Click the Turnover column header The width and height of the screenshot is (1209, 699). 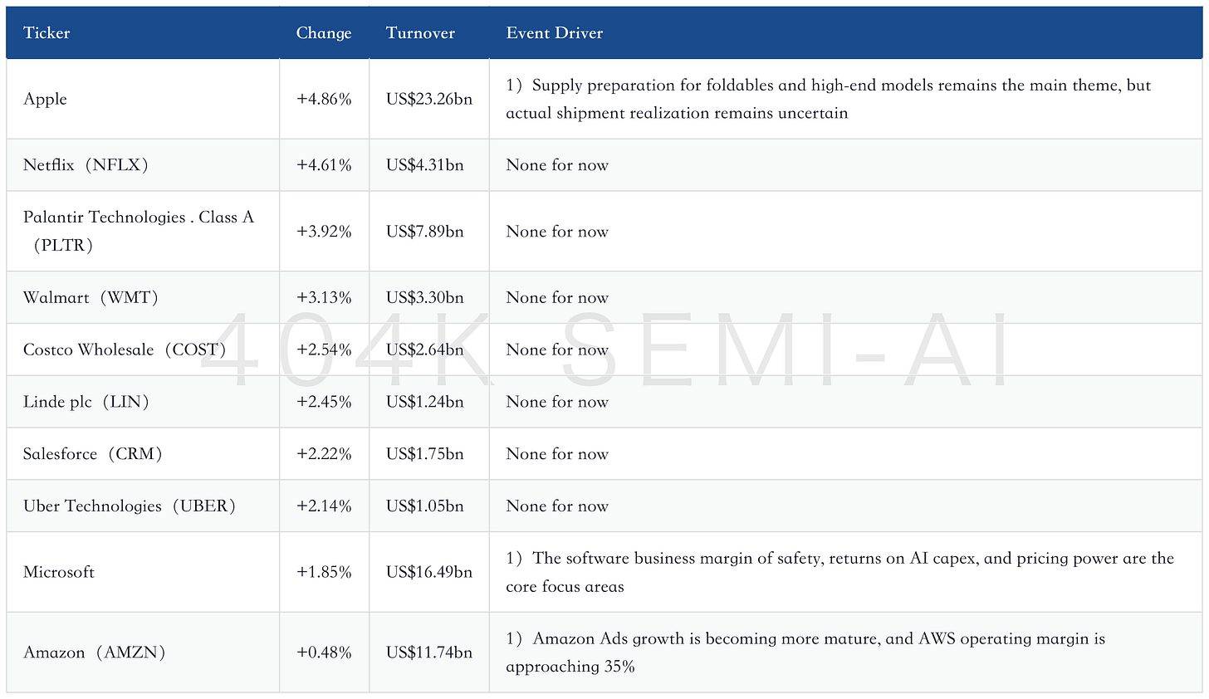420,33
